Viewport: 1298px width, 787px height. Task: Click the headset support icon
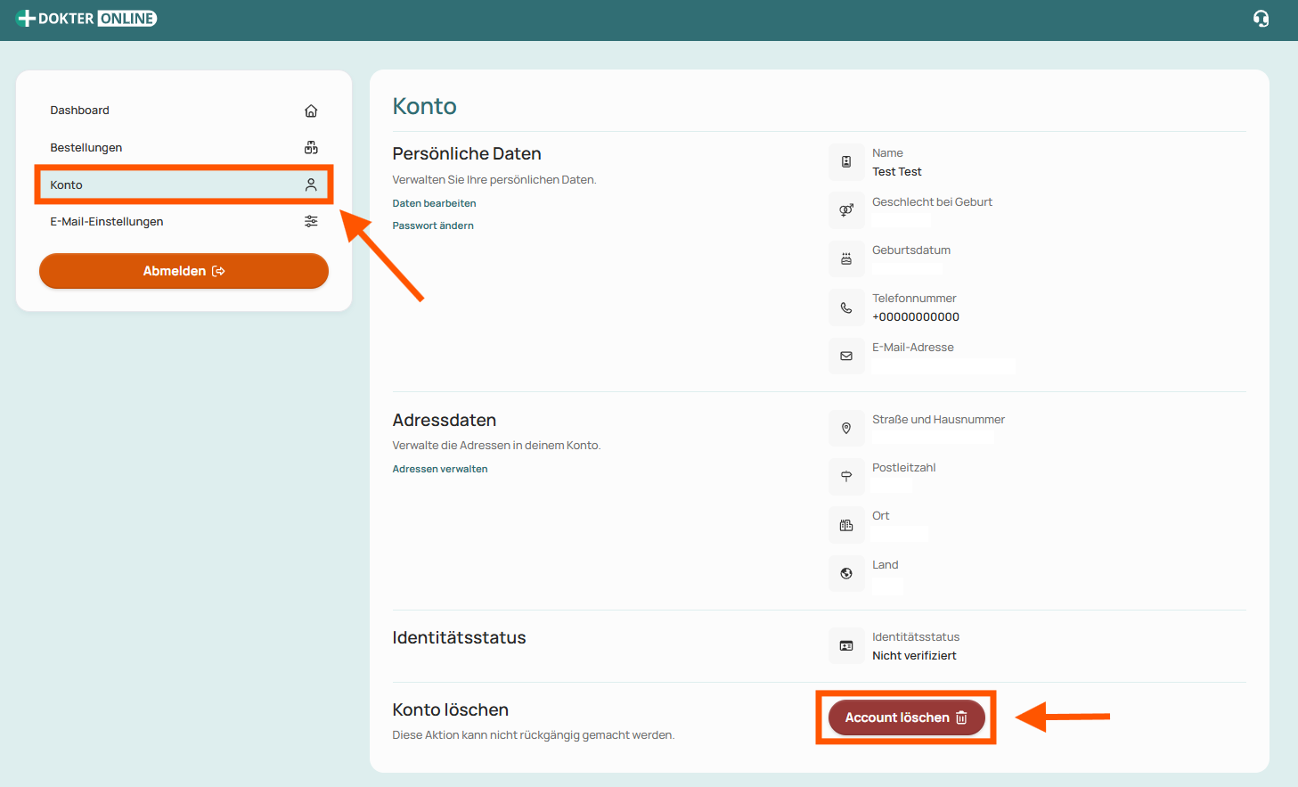(1261, 19)
